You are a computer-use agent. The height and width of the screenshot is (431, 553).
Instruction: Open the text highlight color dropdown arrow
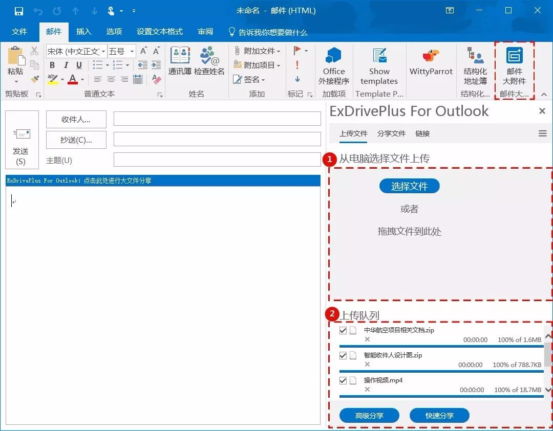tap(62, 80)
